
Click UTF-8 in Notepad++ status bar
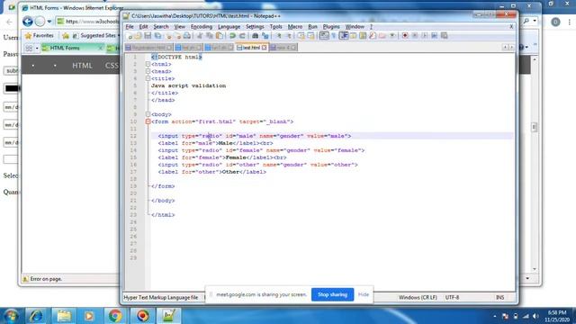coord(452,298)
